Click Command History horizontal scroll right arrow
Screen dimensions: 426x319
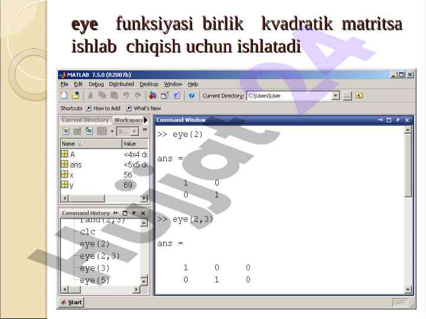click(137, 289)
